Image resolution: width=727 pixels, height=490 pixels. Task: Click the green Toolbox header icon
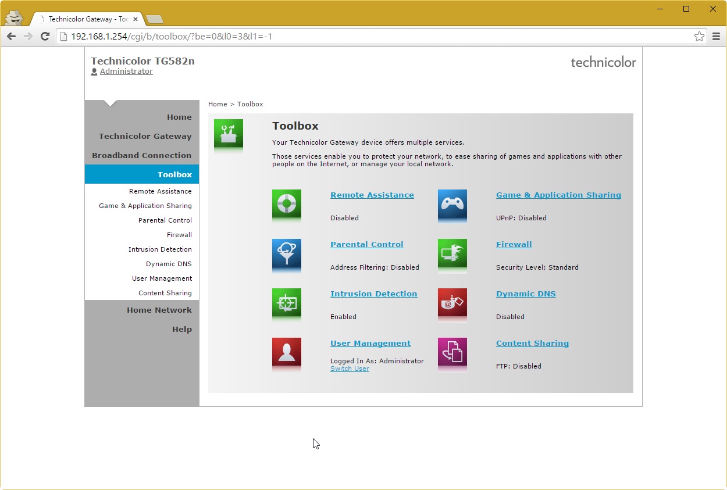pyautogui.click(x=229, y=134)
